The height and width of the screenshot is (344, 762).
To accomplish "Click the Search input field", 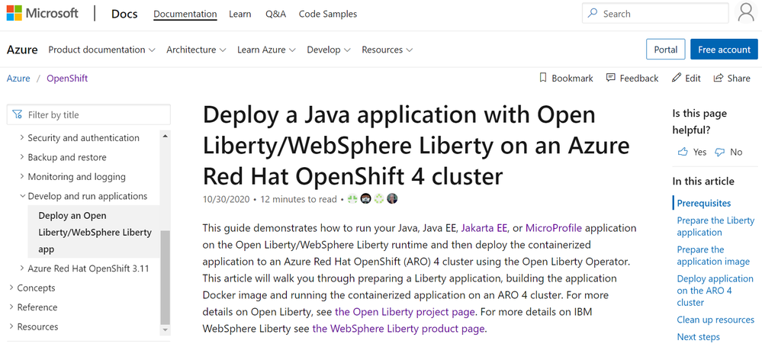I will point(655,14).
